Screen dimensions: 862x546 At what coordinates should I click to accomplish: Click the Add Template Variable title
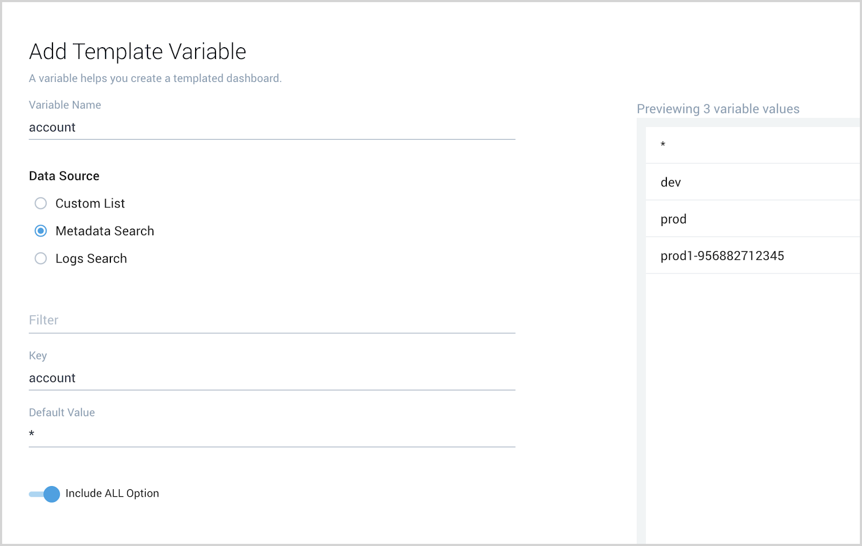[x=137, y=51]
